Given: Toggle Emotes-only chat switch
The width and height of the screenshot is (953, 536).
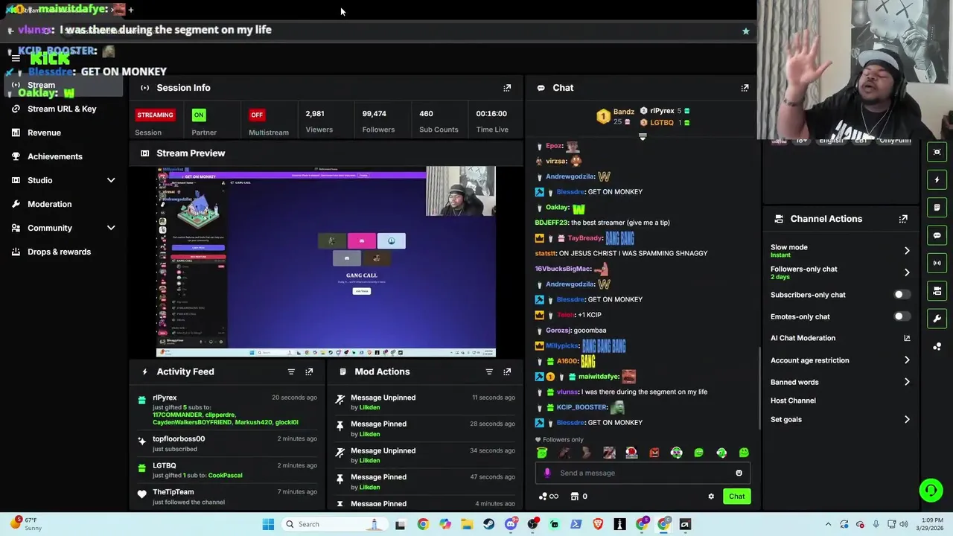Looking at the screenshot, I should (902, 316).
